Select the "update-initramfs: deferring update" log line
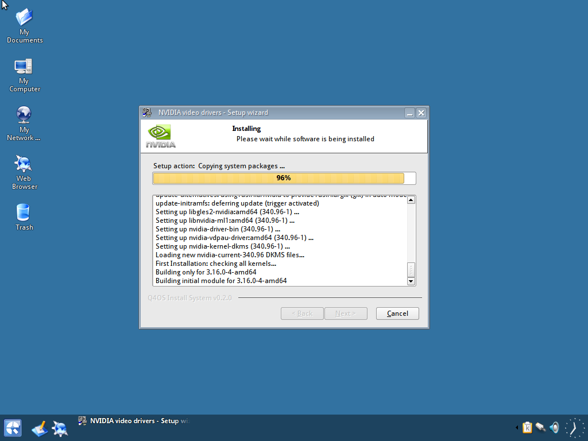588x441 pixels. point(237,203)
